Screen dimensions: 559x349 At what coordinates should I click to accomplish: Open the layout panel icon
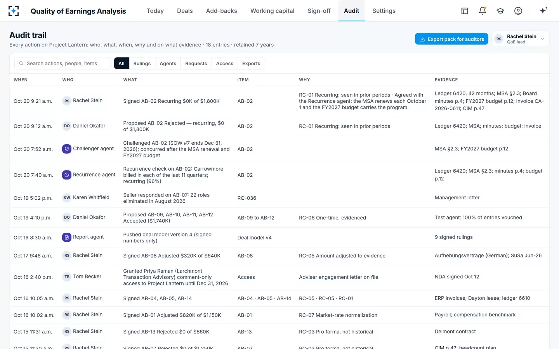465,11
